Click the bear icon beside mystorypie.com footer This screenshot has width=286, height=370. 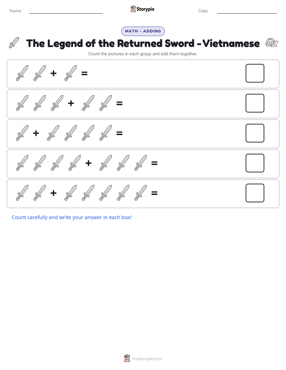pos(127,358)
